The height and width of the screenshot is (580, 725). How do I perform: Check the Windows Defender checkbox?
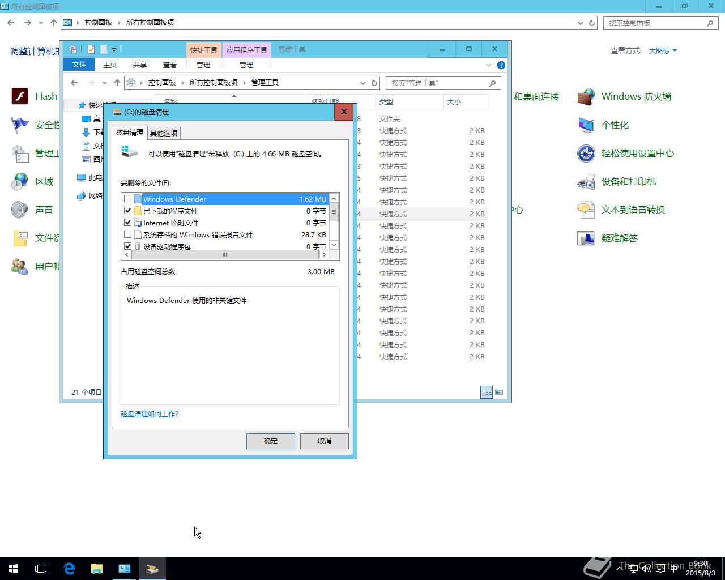click(128, 199)
